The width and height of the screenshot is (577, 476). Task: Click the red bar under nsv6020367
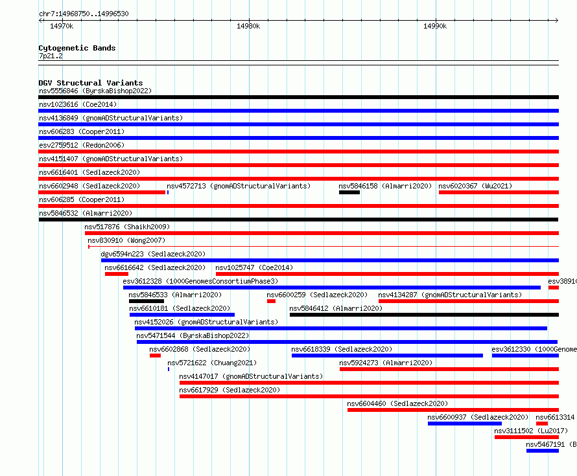point(499,192)
